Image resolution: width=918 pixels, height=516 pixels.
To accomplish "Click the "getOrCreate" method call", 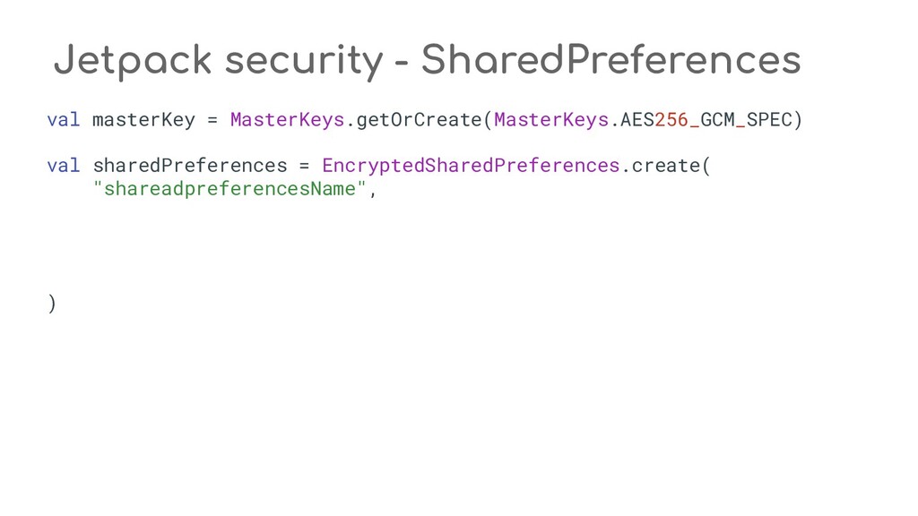I will click(419, 119).
